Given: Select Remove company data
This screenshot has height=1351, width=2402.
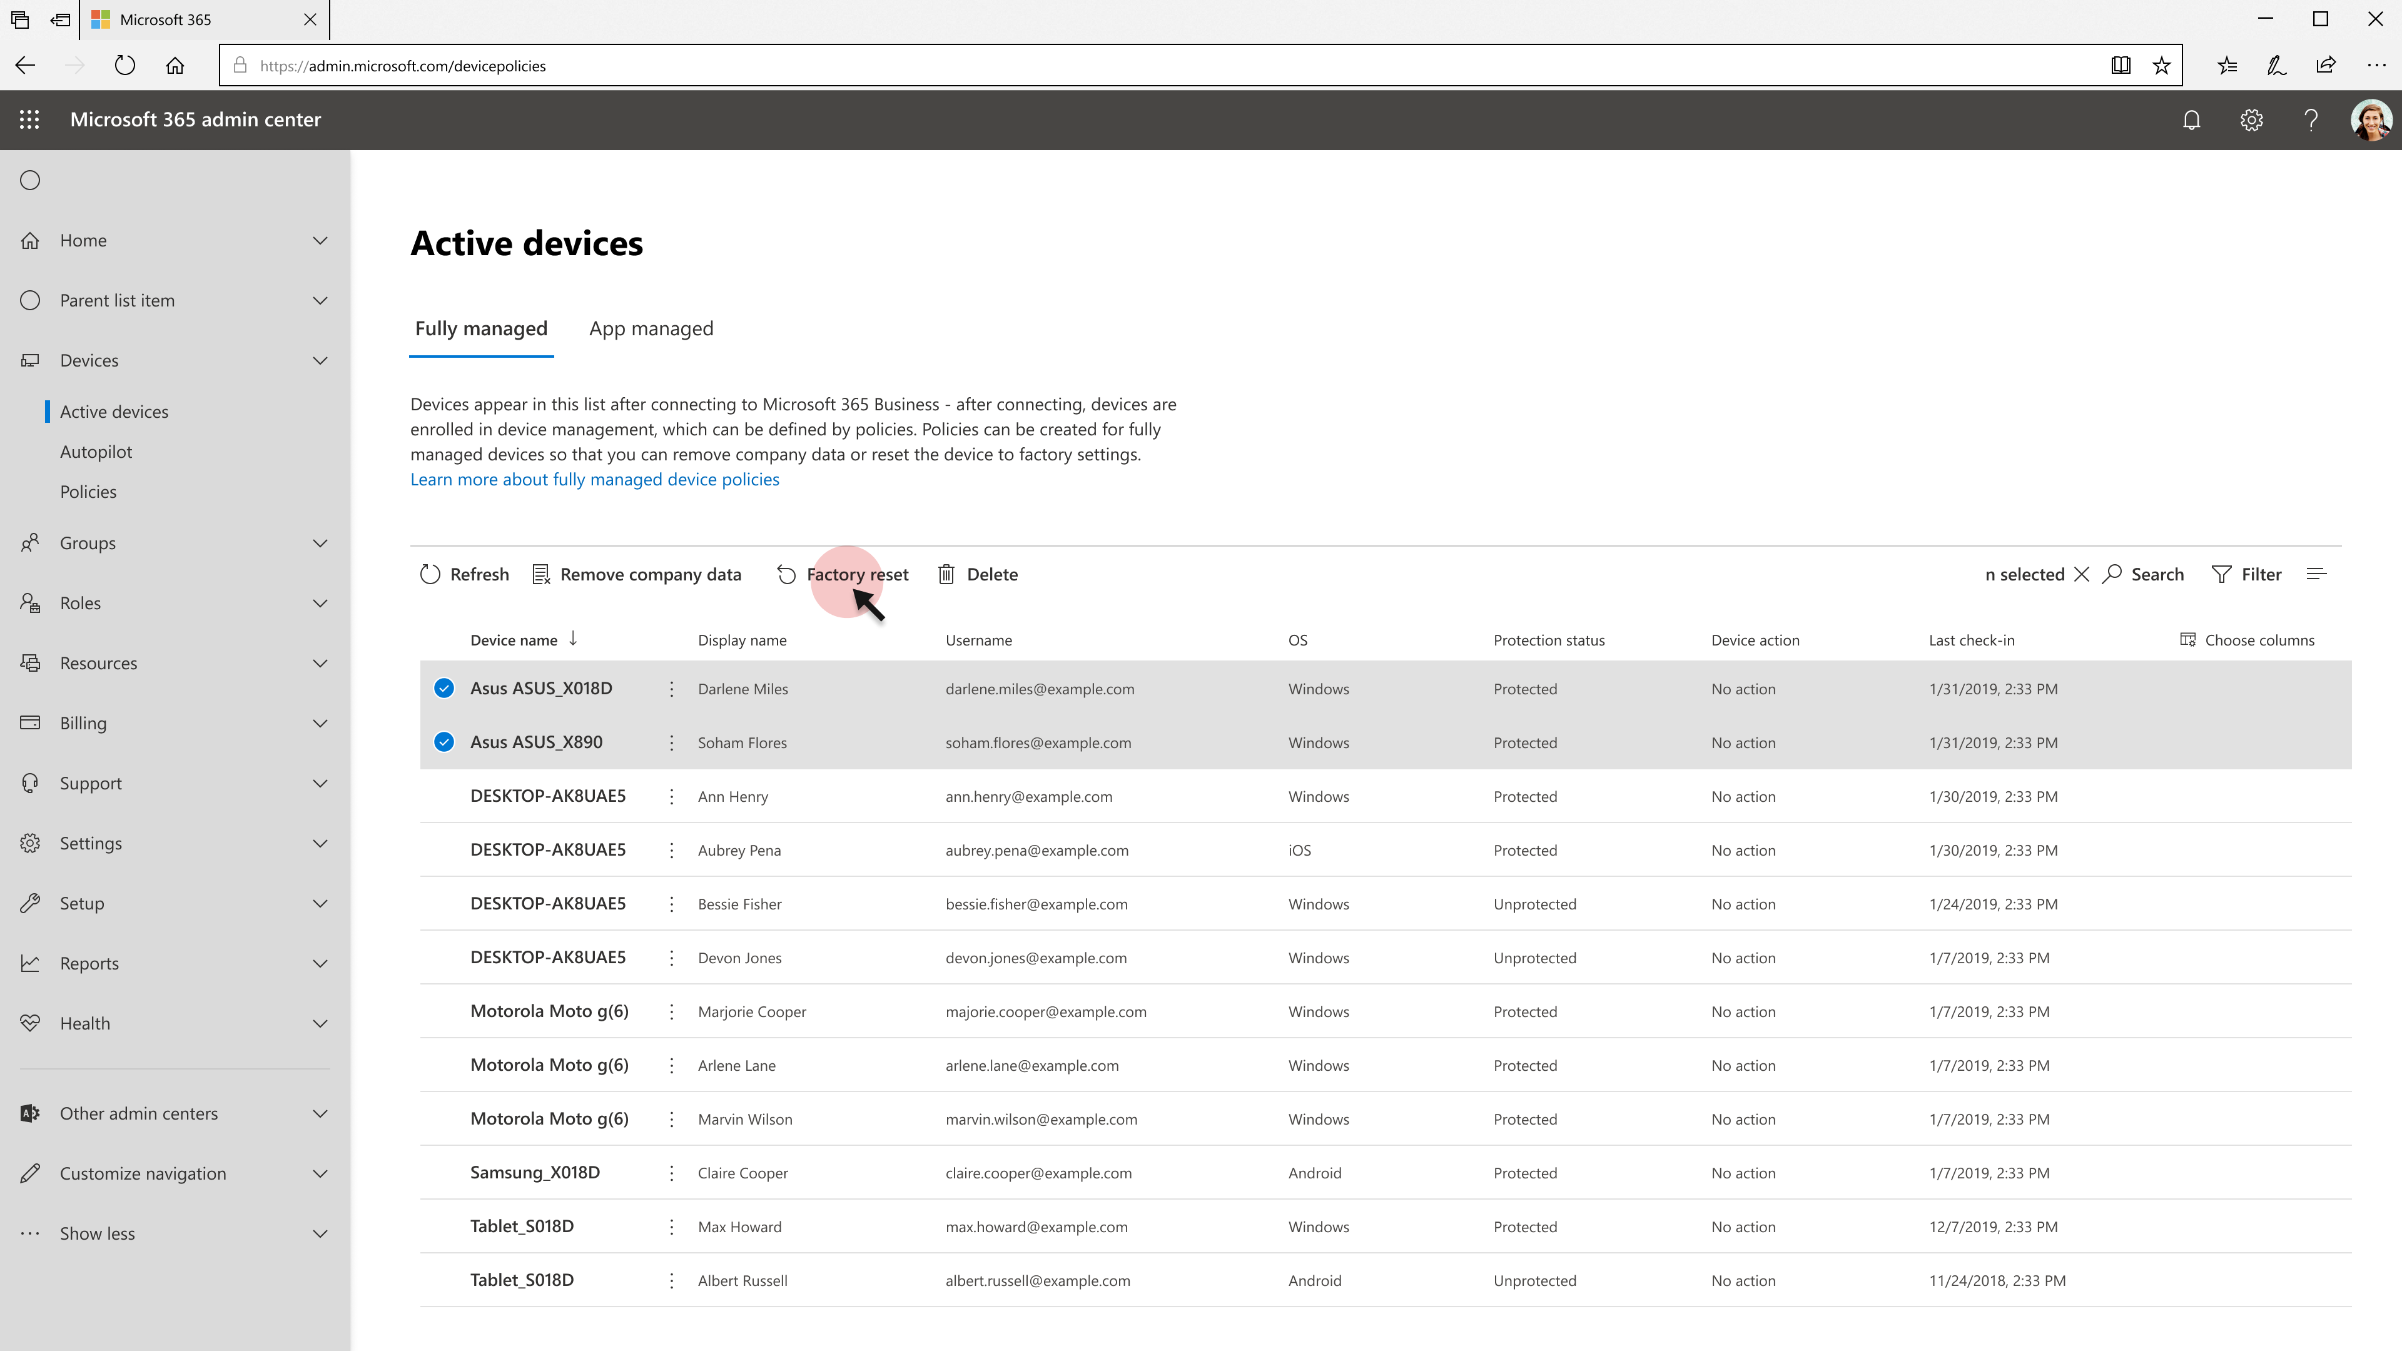Looking at the screenshot, I should pyautogui.click(x=637, y=574).
